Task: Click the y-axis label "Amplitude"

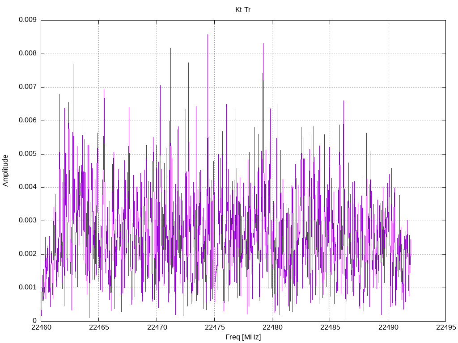Action: [5, 171]
